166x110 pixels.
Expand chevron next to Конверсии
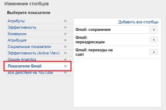click(65, 34)
